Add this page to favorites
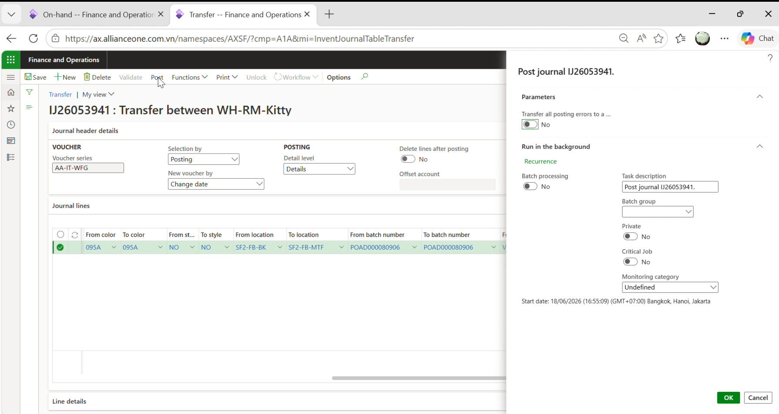The height and width of the screenshot is (414, 779). [x=658, y=38]
